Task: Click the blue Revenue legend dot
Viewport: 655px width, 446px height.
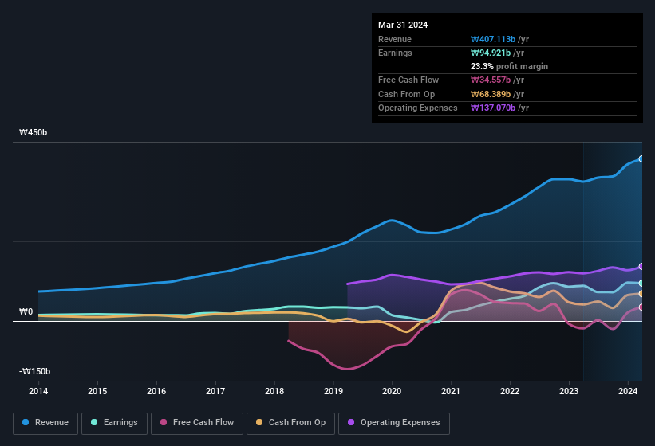Action: pyautogui.click(x=26, y=423)
